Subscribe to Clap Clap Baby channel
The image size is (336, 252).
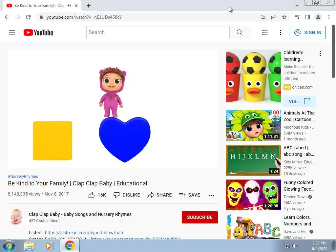point(200,217)
